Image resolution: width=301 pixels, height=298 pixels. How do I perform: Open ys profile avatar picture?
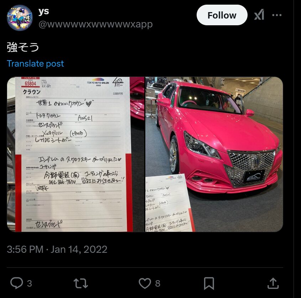pyautogui.click(x=20, y=18)
